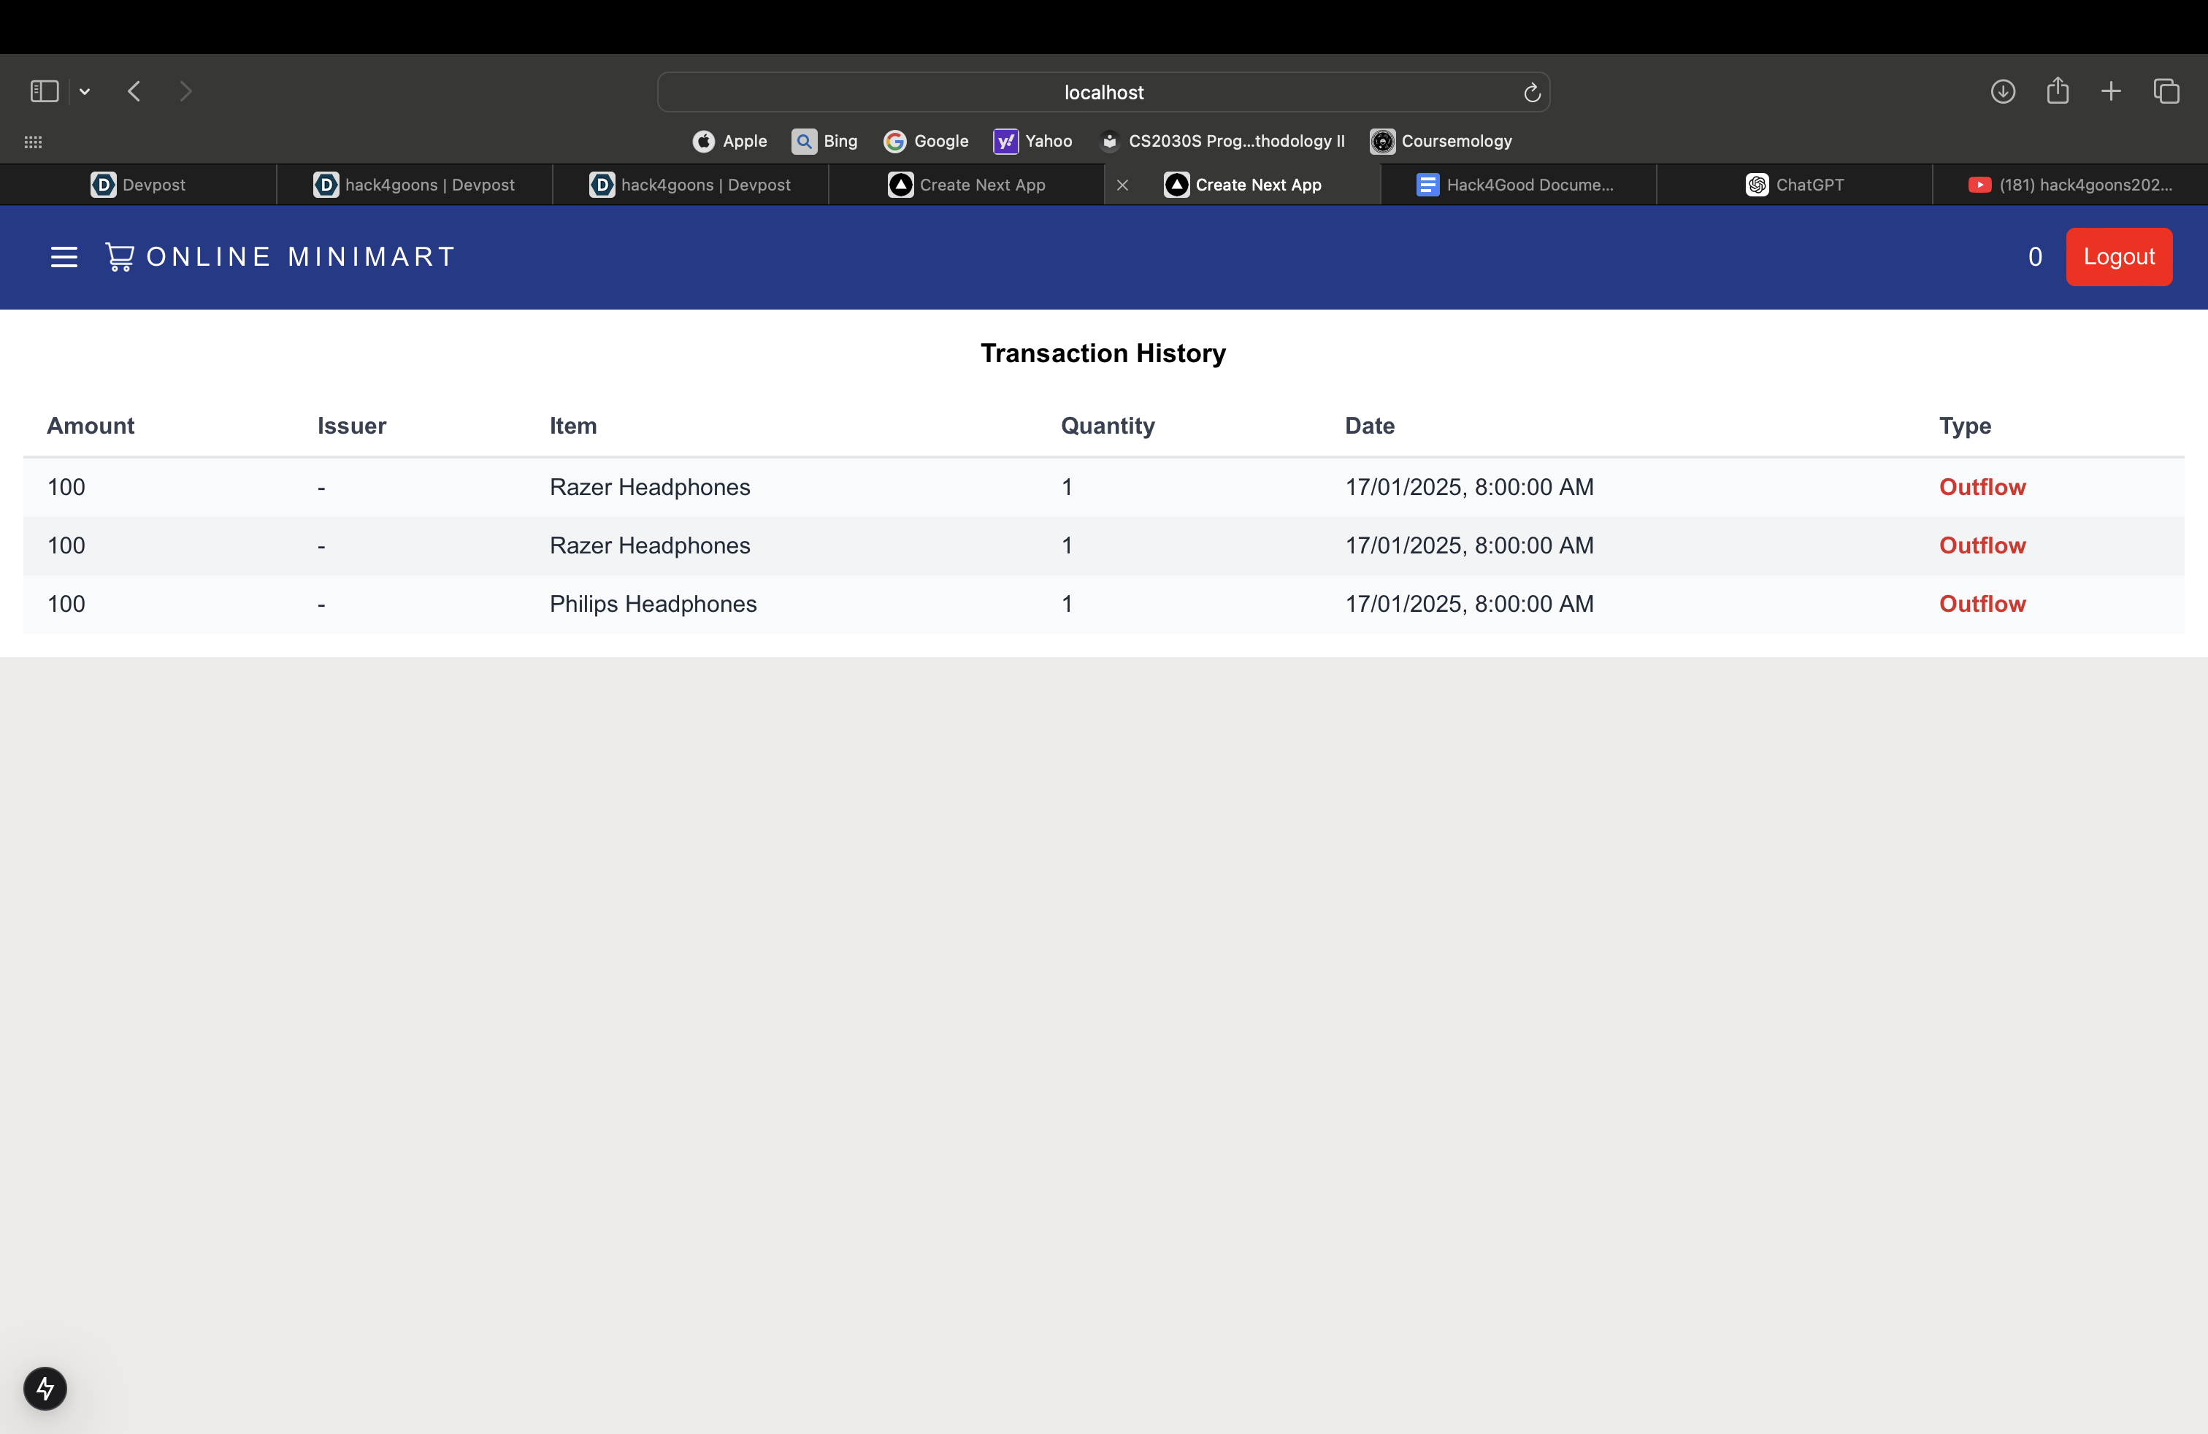This screenshot has width=2208, height=1434.
Task: Switch to the ChatGPT tab
Action: (x=1794, y=185)
